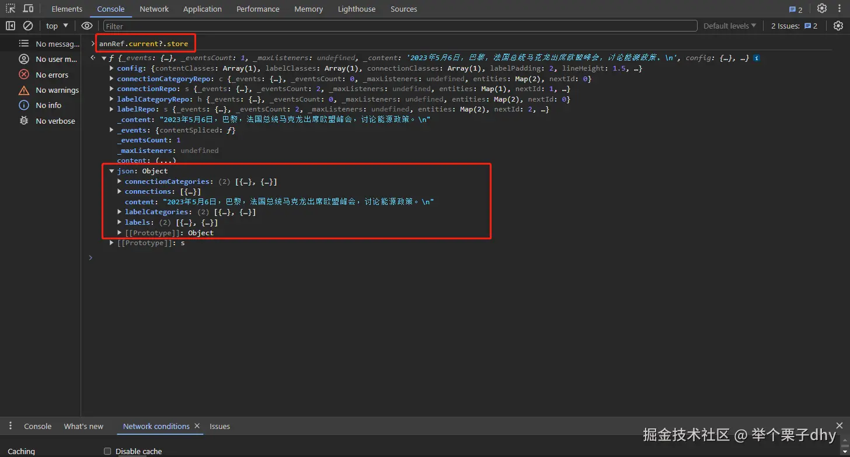This screenshot has width=850, height=457.
Task: Expand the 'labels' array under json
Action: pyautogui.click(x=120, y=222)
